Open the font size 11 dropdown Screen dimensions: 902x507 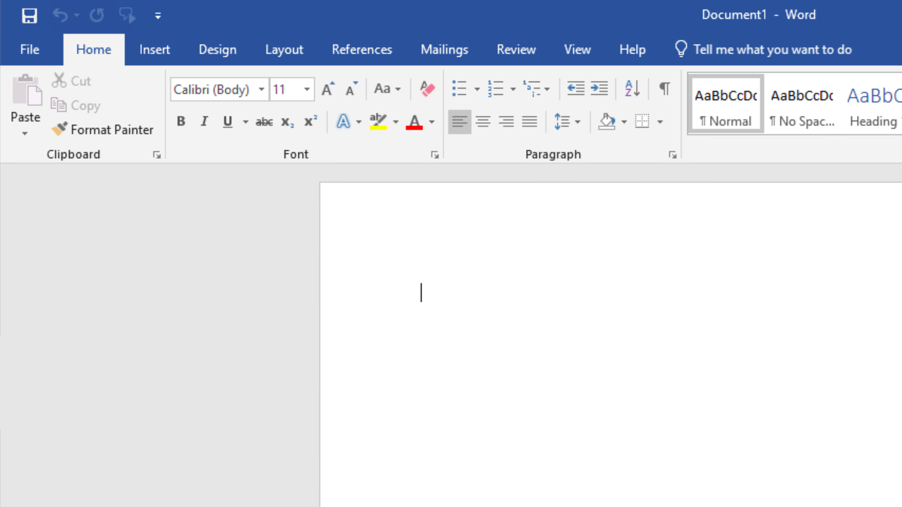coord(306,89)
